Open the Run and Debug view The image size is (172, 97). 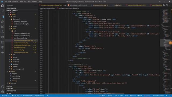click(x=2, y=21)
